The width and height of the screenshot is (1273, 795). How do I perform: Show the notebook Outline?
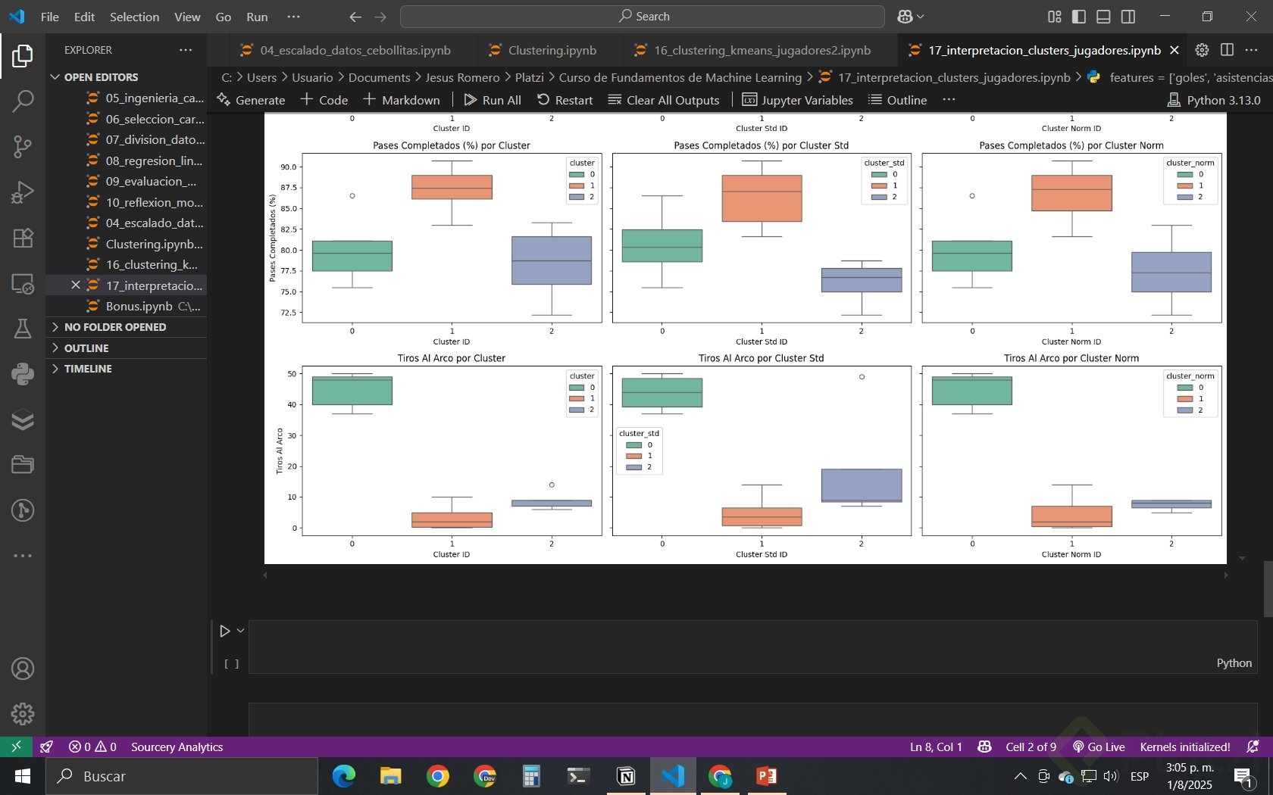(x=897, y=100)
